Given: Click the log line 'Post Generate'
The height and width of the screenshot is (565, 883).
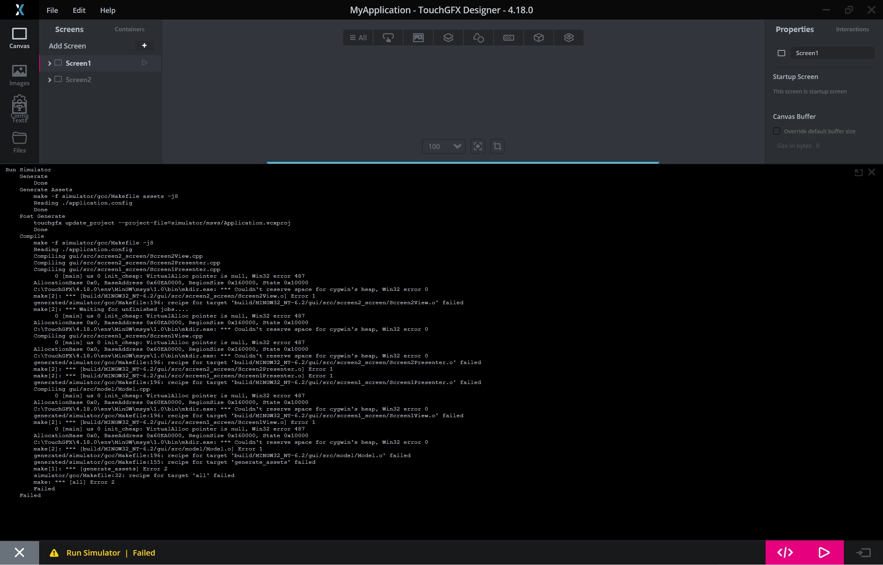Looking at the screenshot, I should click(42, 216).
